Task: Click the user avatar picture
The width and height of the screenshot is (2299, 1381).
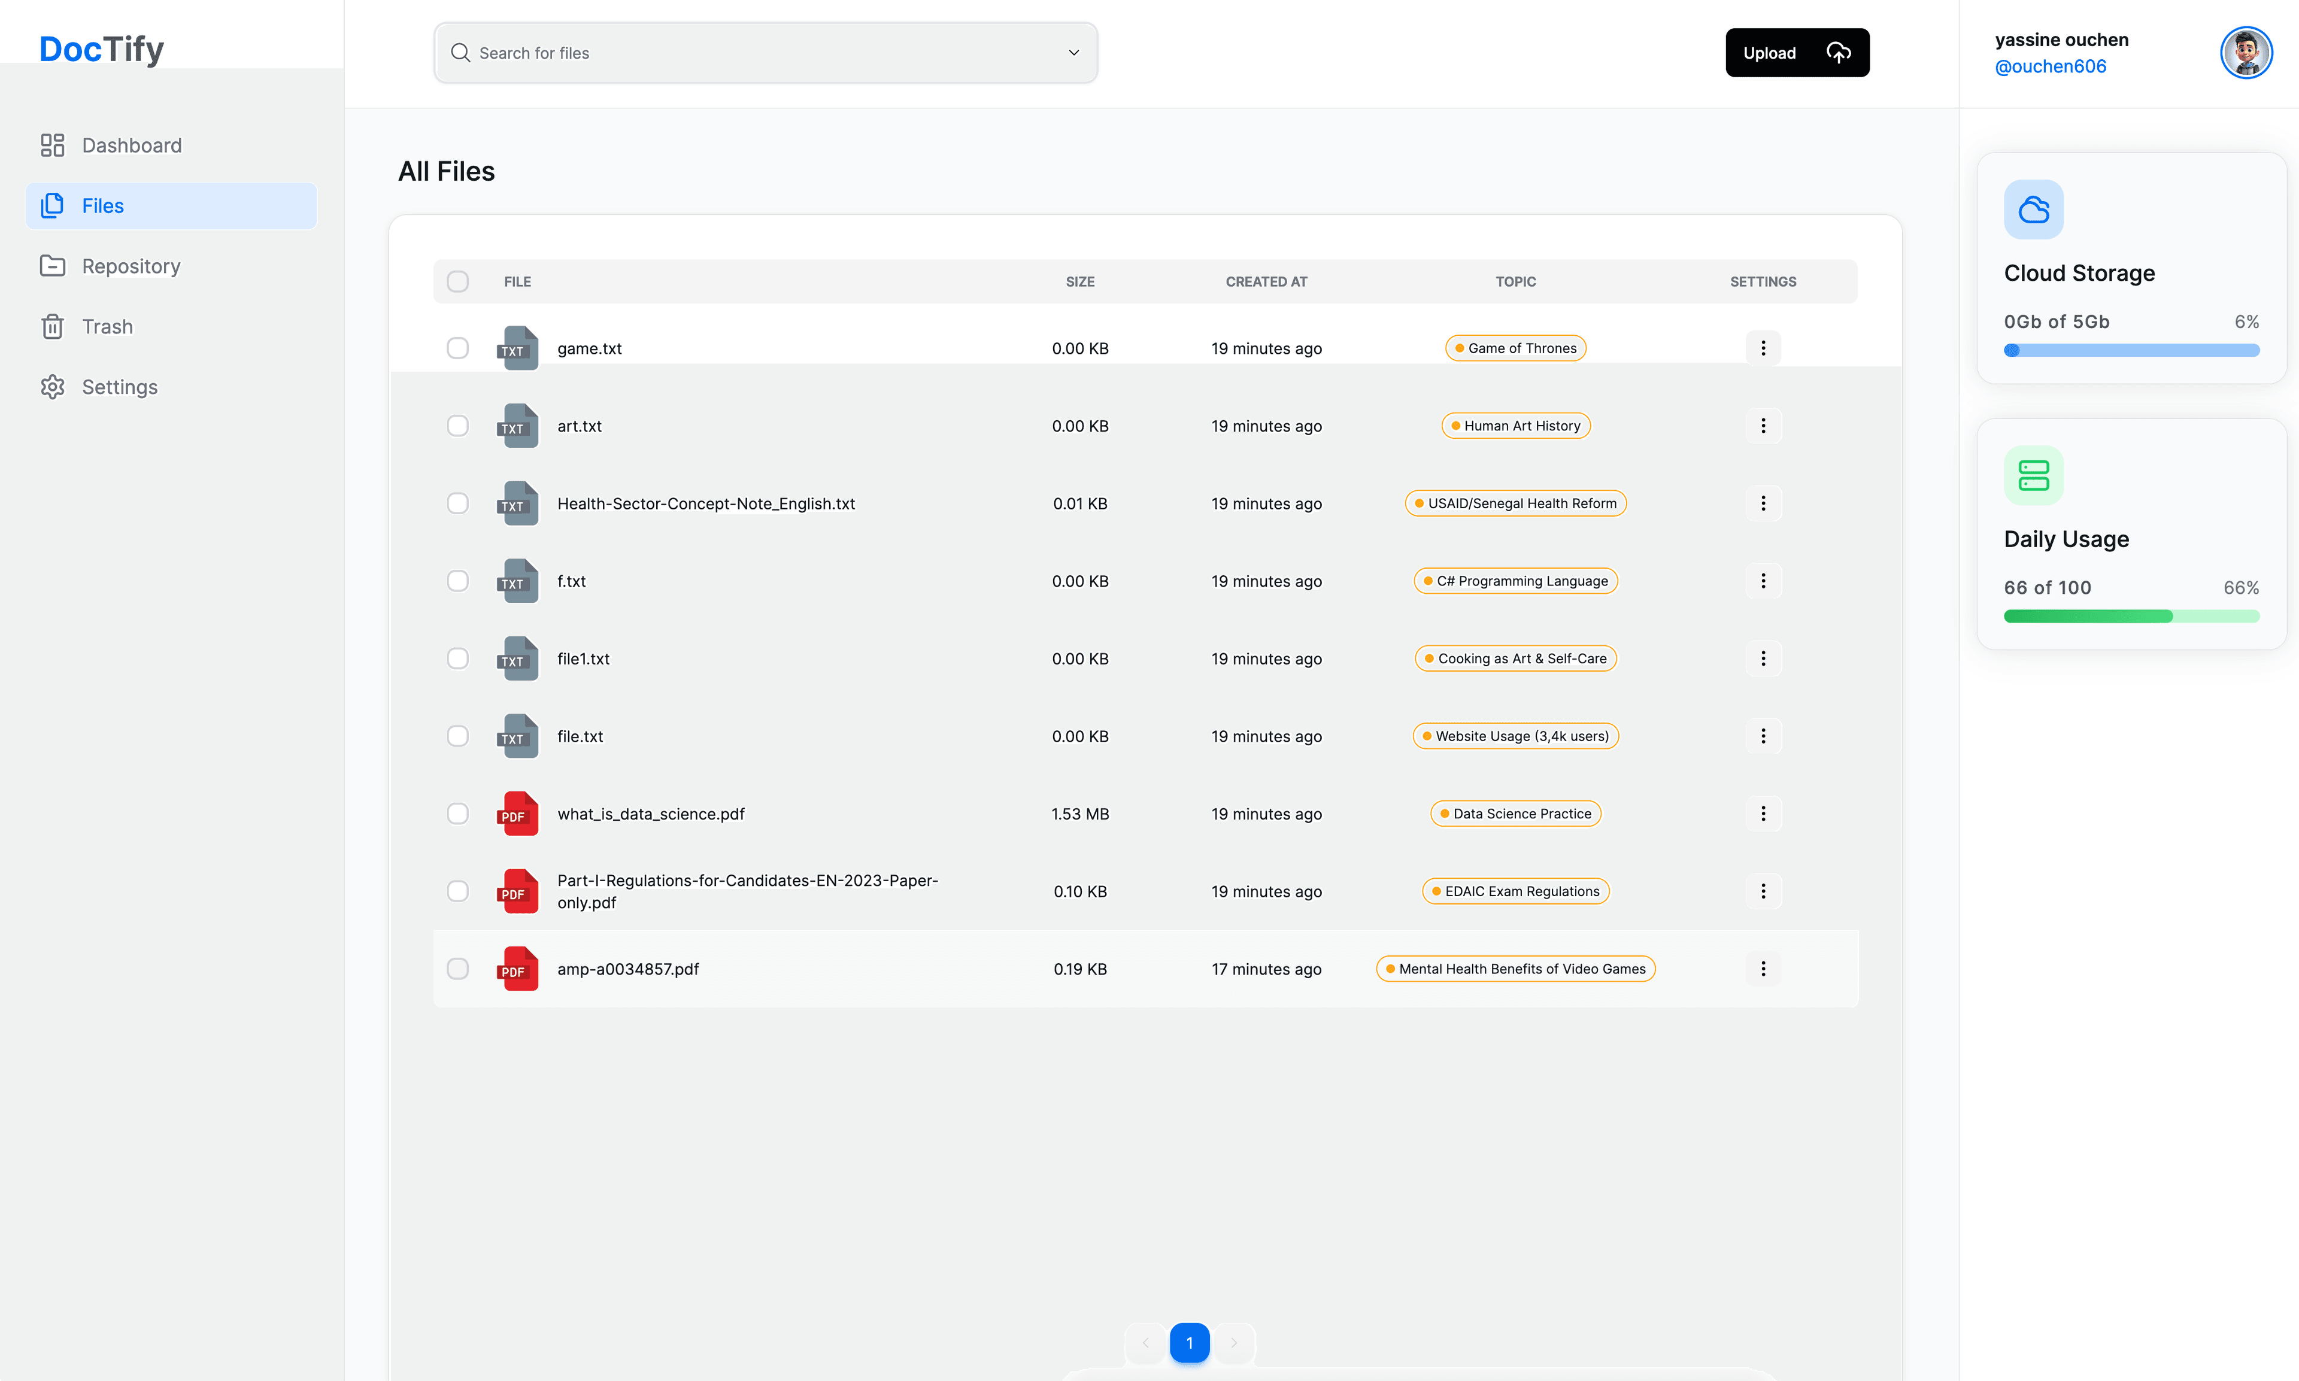Action: pos(2246,53)
